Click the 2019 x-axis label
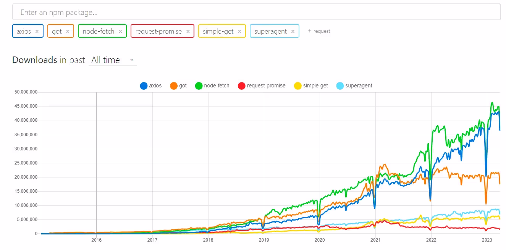Screen dimensions: 506x250 click(264, 240)
